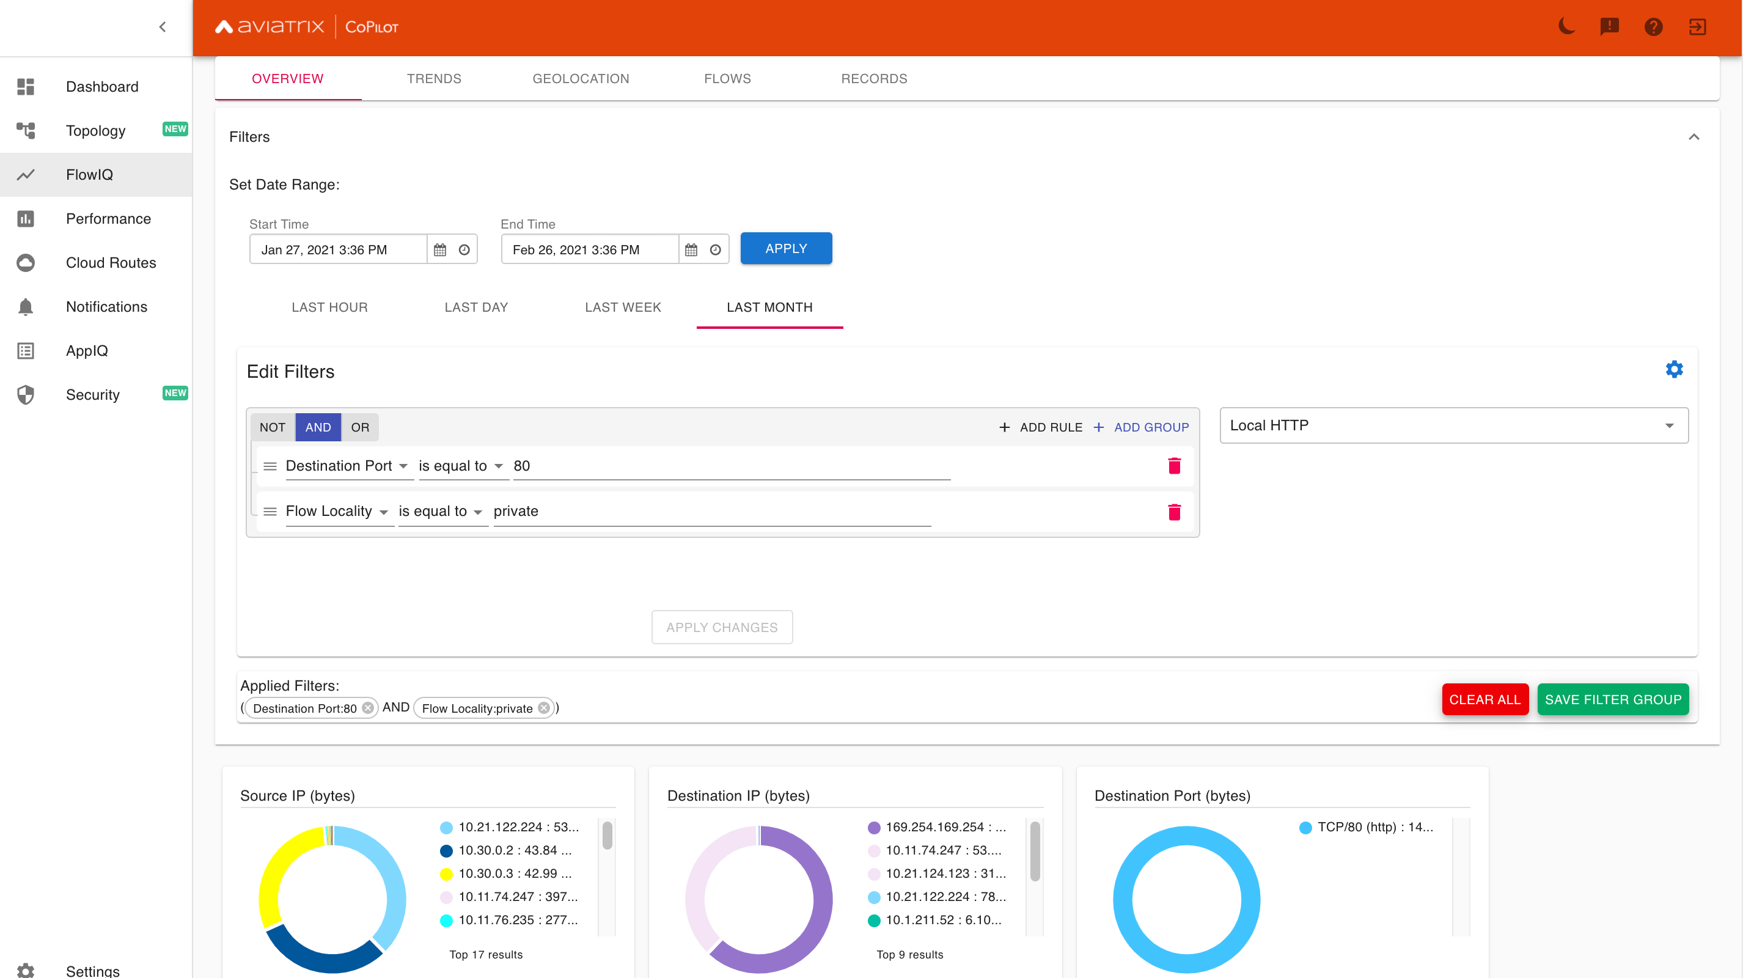Delete the Destination Port rule
This screenshot has width=1743, height=978.
point(1174,466)
